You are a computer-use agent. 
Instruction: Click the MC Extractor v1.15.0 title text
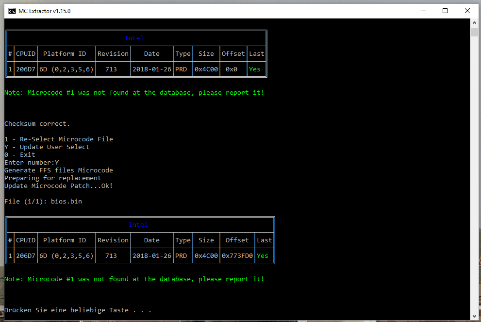click(45, 11)
